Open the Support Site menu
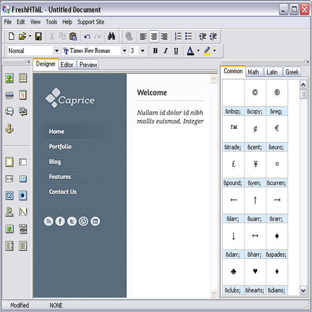This screenshot has width=312, height=312. [90, 22]
